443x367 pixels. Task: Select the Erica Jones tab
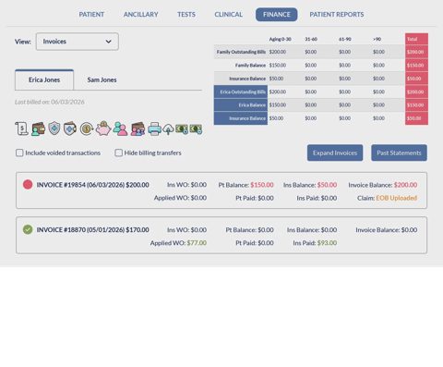(x=44, y=80)
